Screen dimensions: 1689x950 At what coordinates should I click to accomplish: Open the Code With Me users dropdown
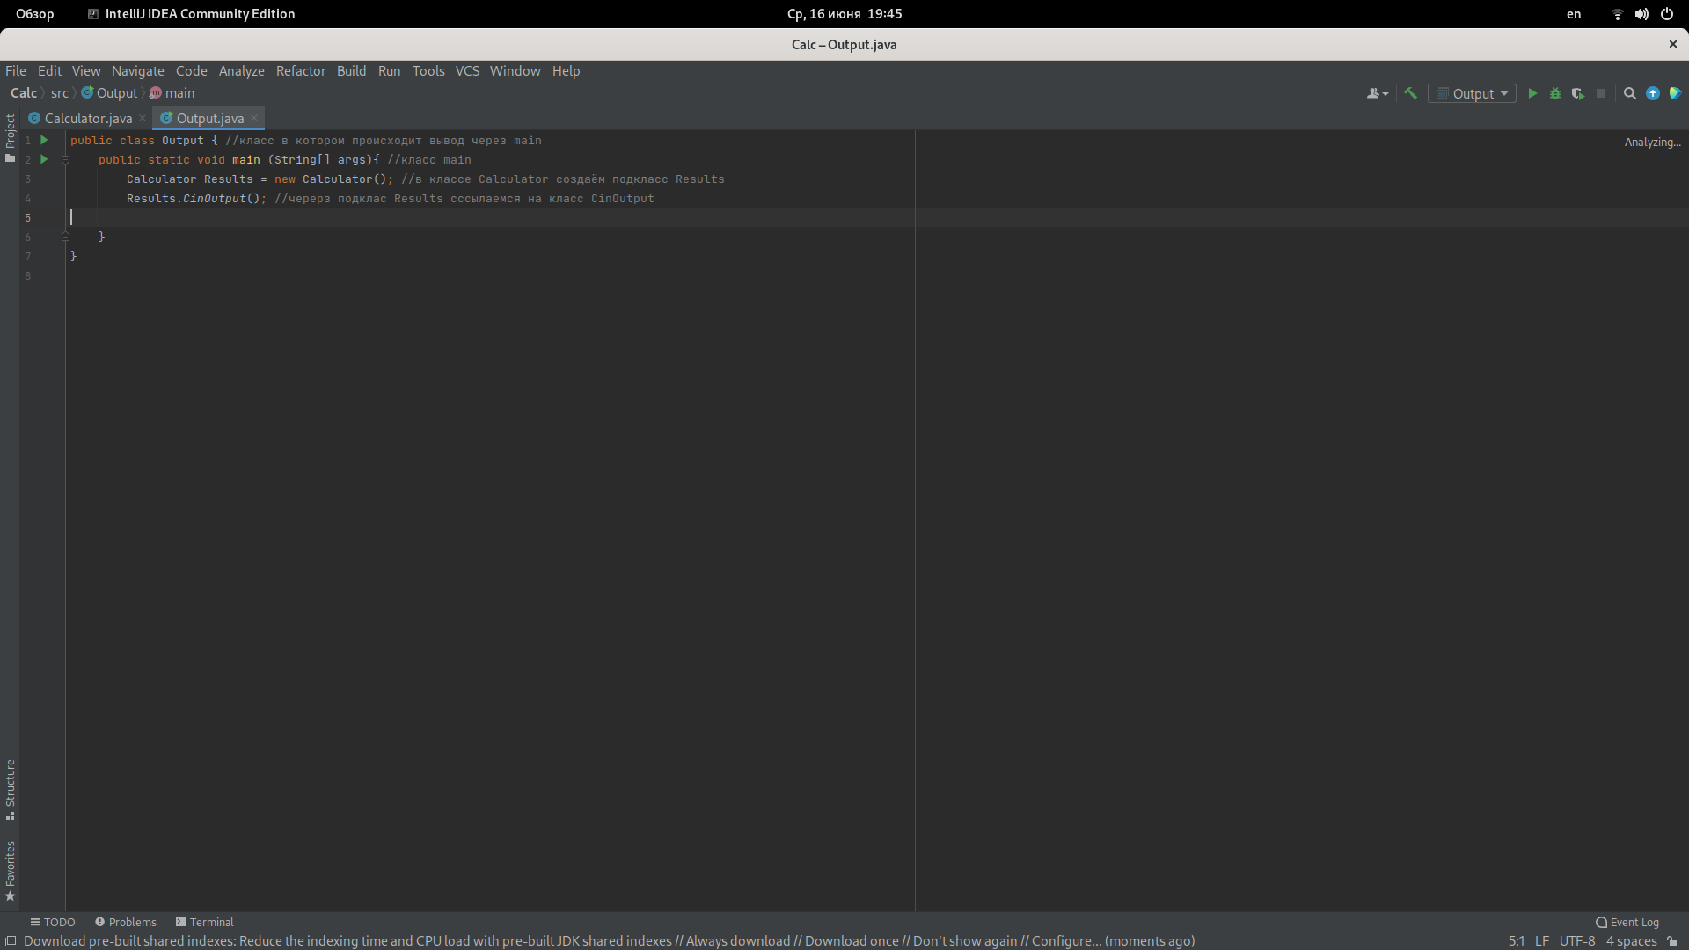(x=1377, y=93)
